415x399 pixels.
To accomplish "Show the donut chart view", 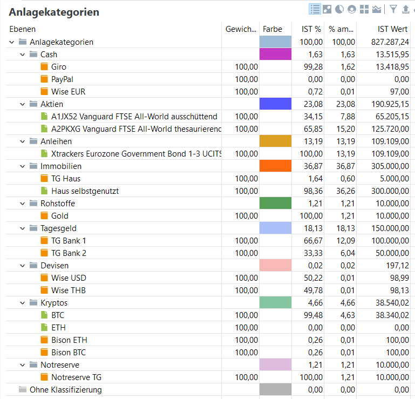I will (352, 9).
